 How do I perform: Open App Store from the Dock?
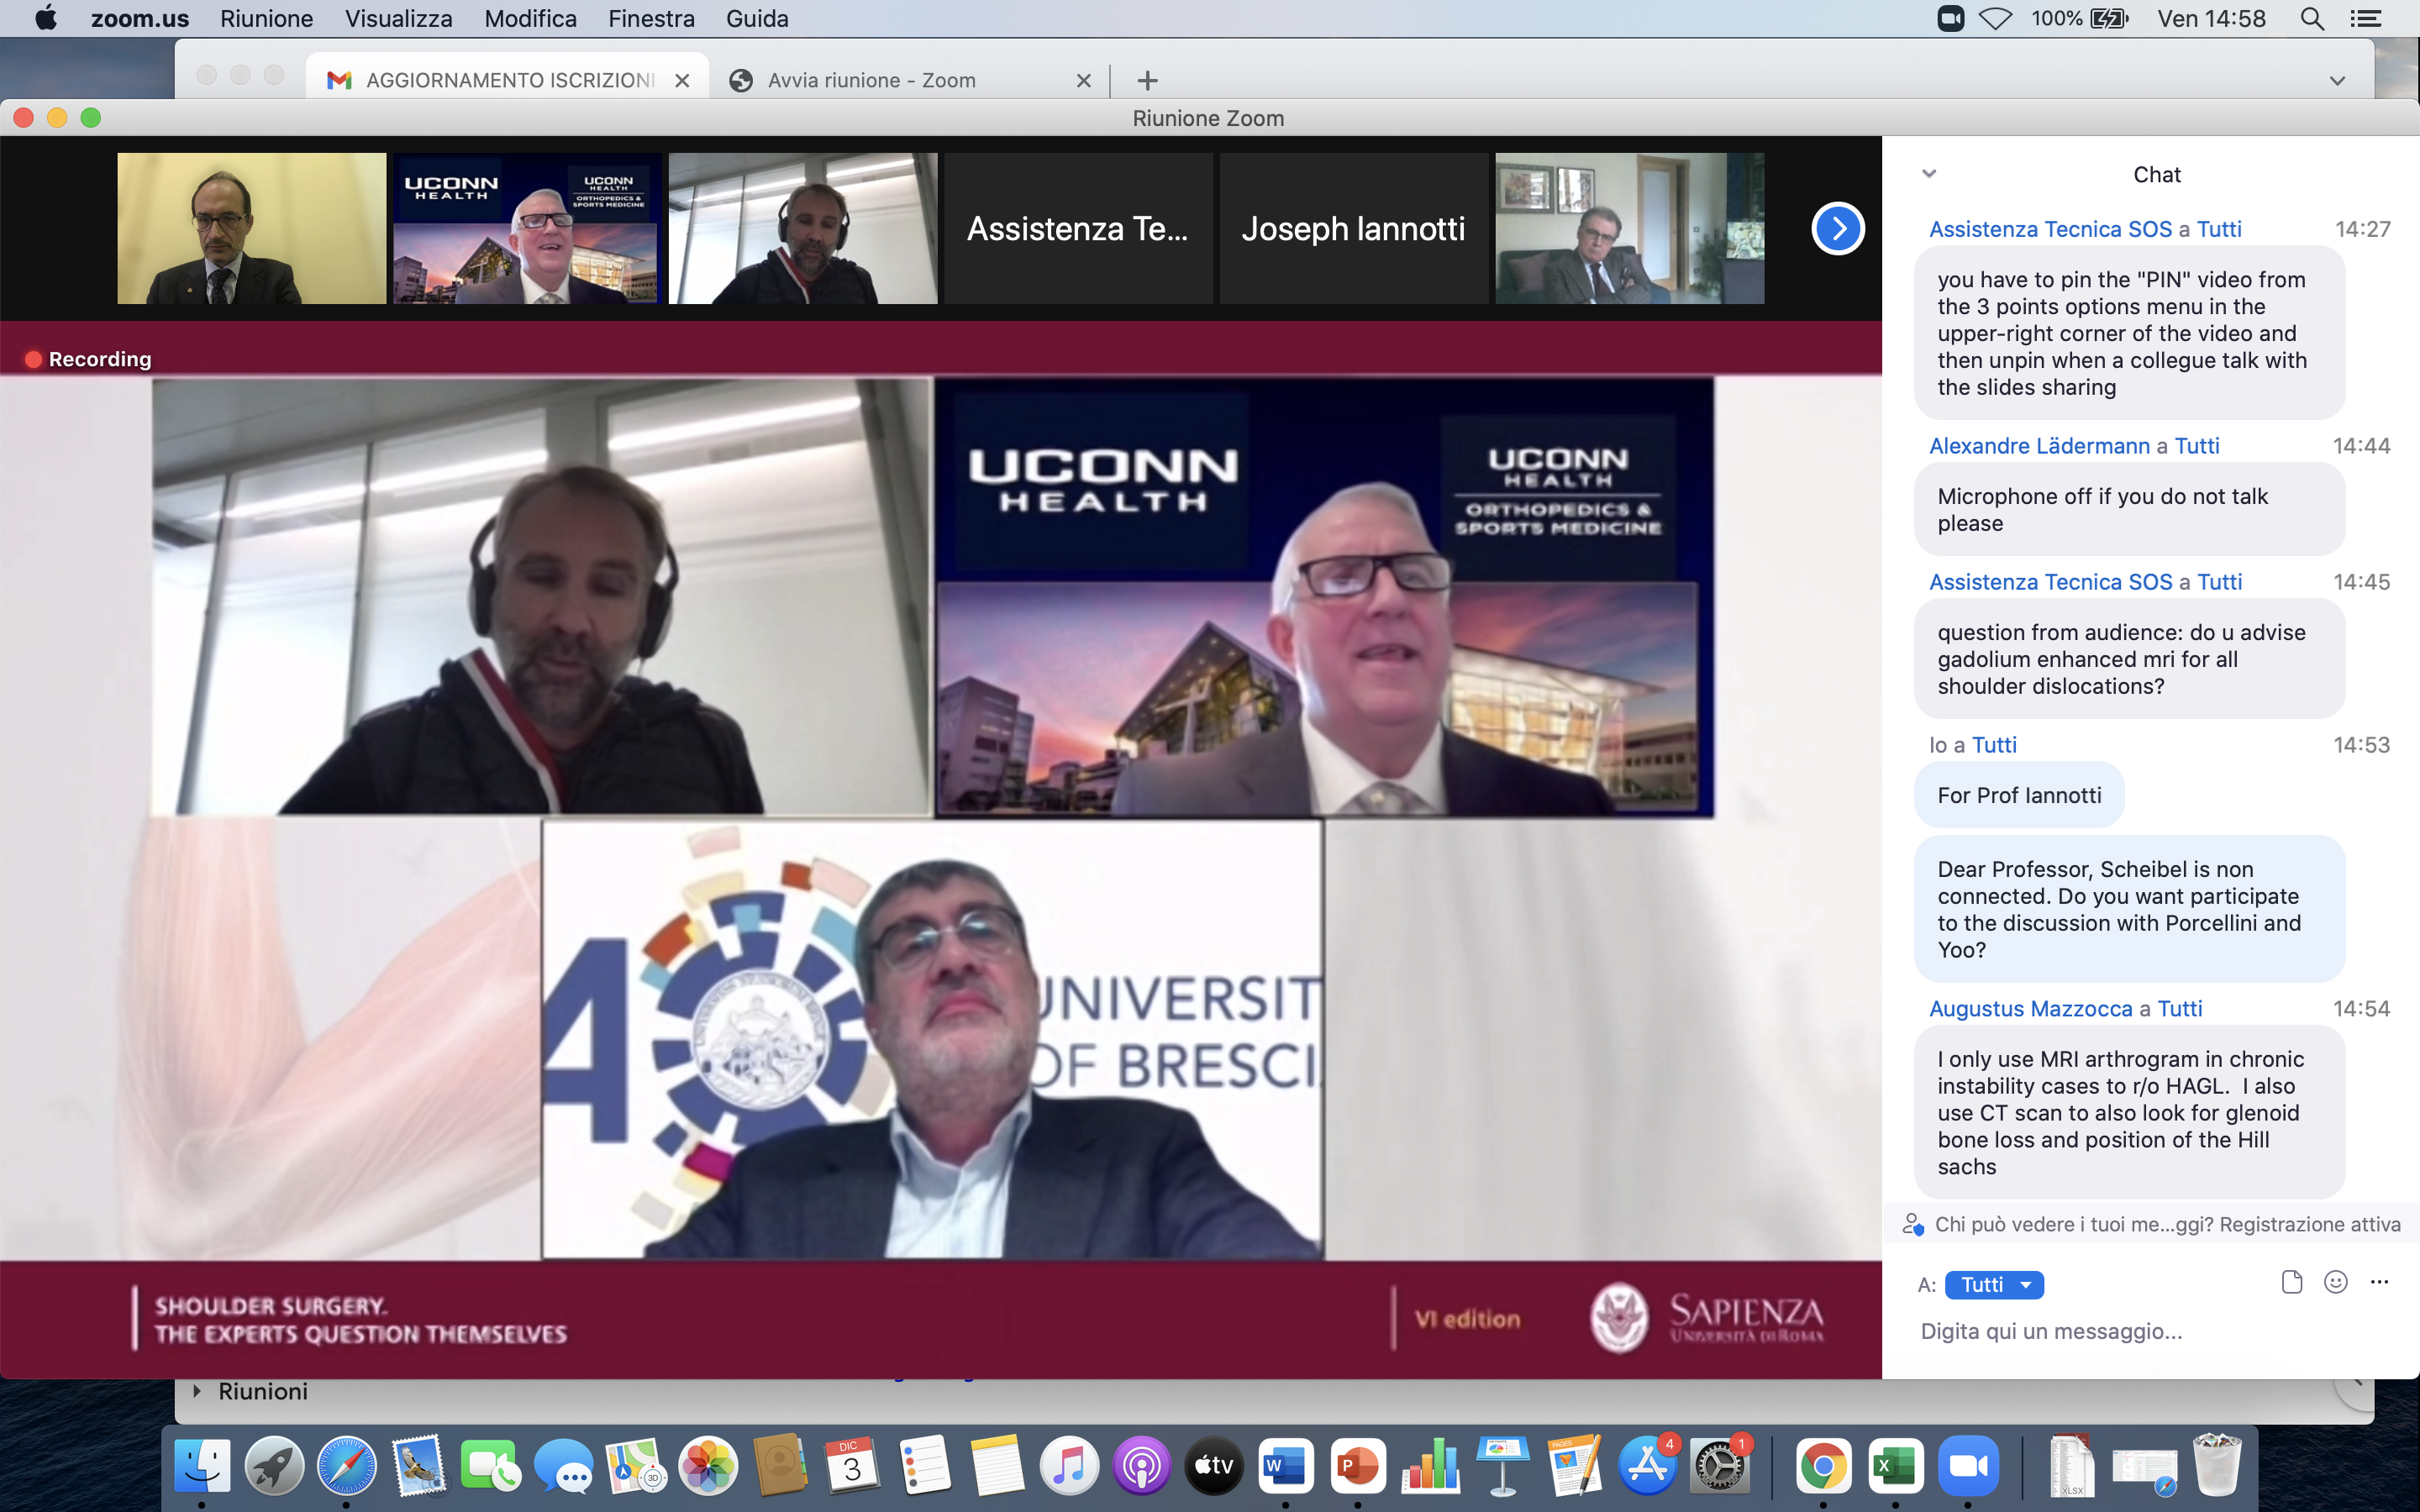tap(1647, 1467)
